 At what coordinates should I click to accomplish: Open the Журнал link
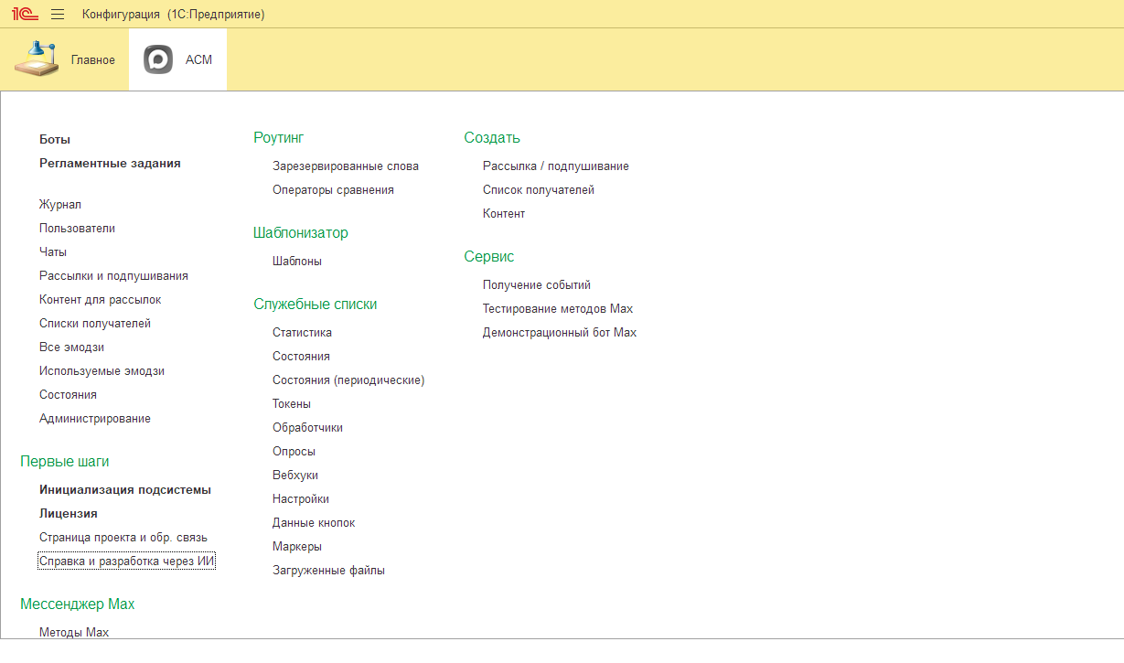pos(60,205)
